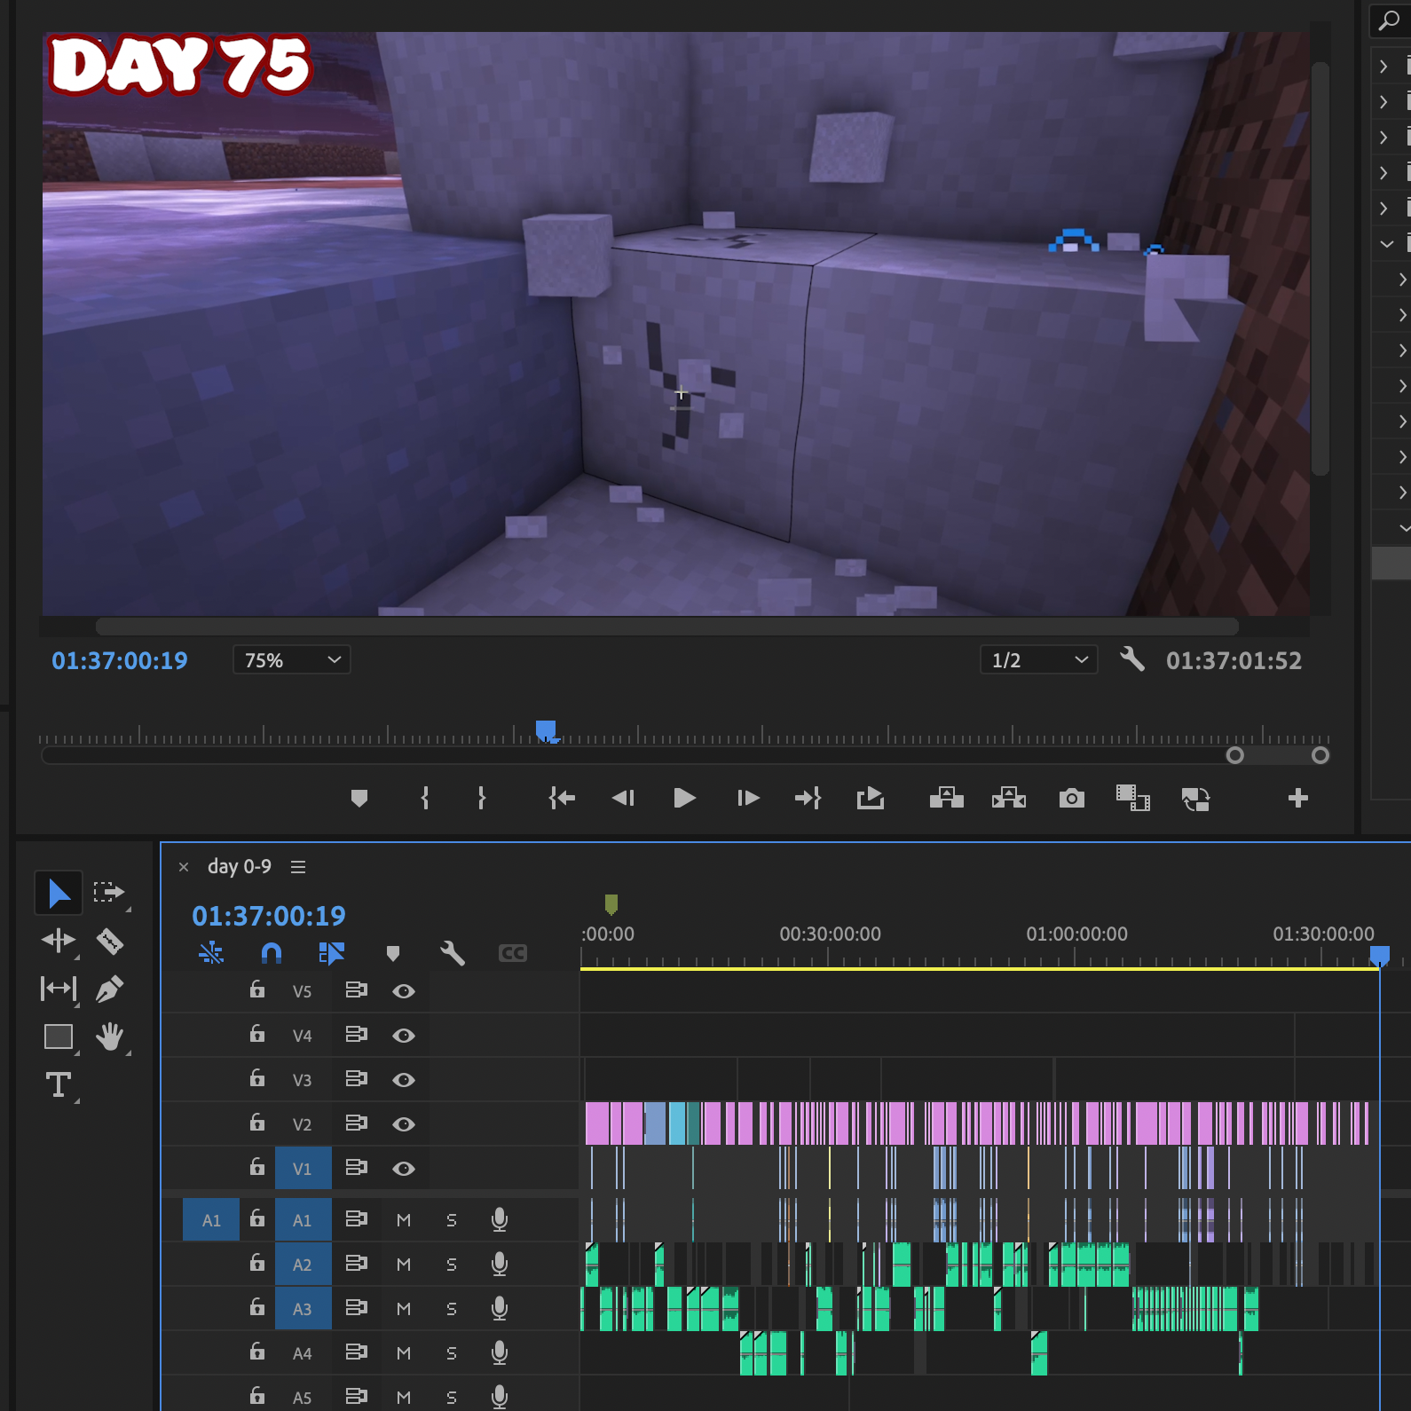Open the program monitor wrench settings
The width and height of the screenshot is (1411, 1411).
(x=1132, y=659)
